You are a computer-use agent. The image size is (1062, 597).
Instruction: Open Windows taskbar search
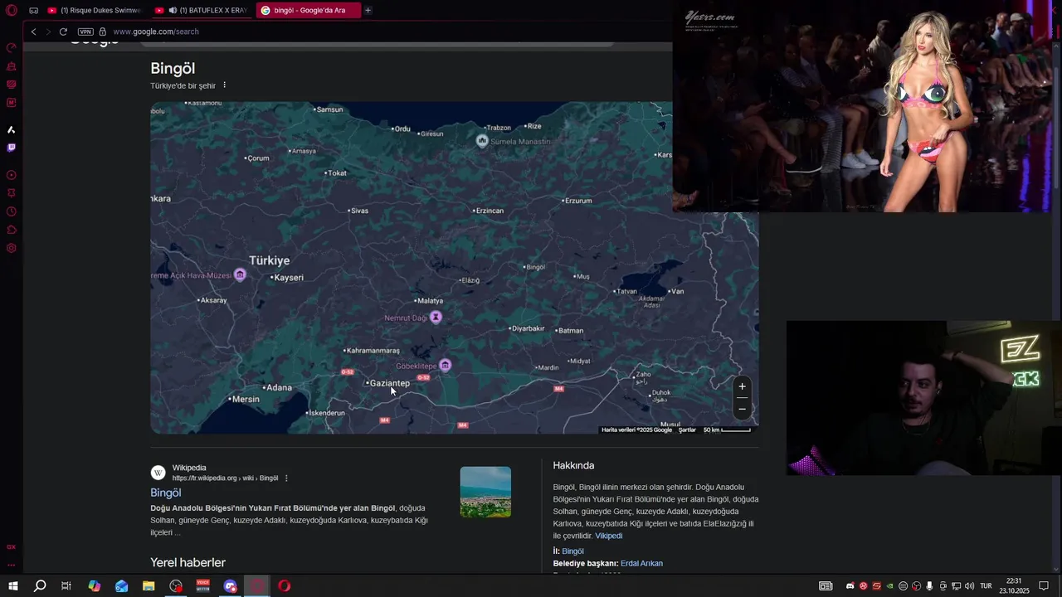39,586
